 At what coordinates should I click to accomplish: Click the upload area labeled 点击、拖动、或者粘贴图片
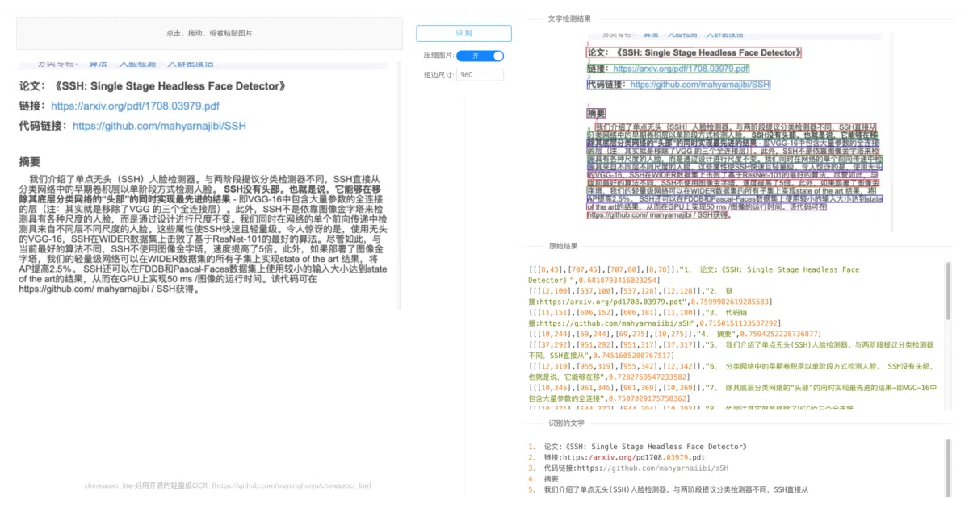tap(209, 33)
